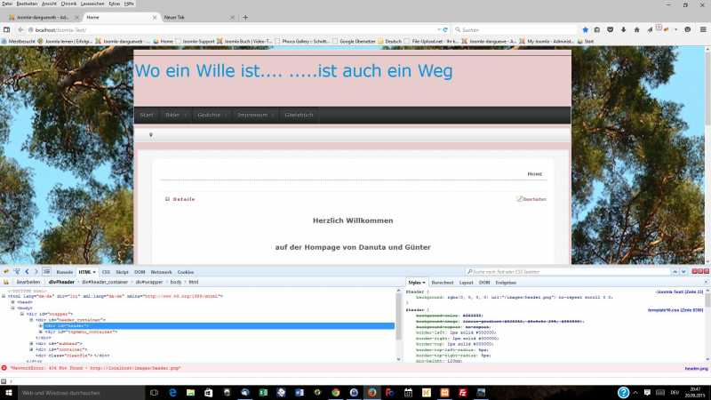711x400 pixels.
Task: Activate the Firebug element inspector icon
Action: point(17,272)
